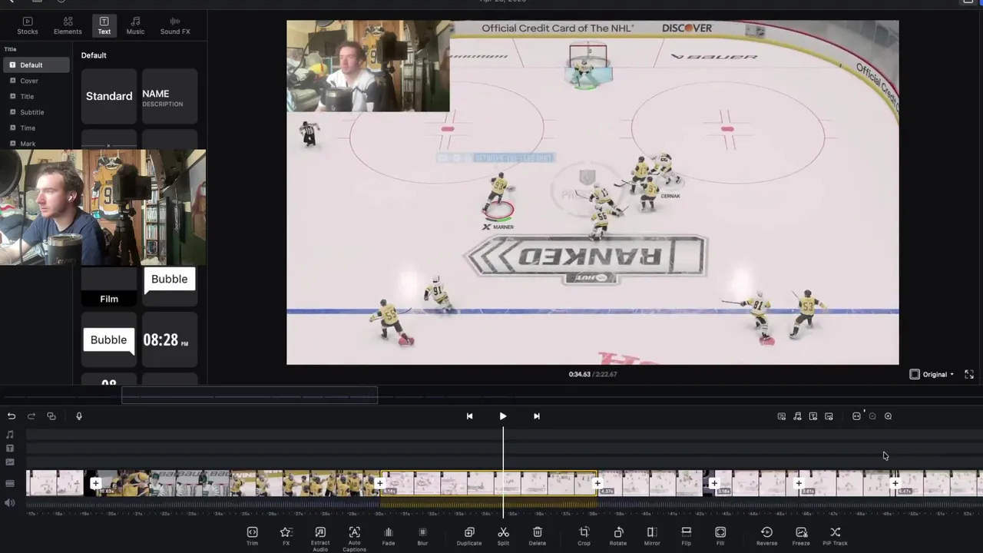Pick the Film text preset

click(109, 288)
